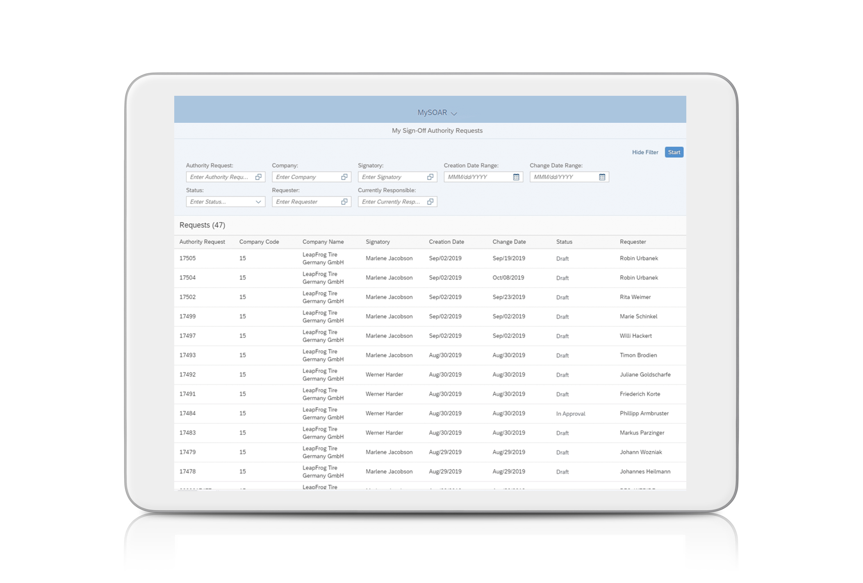
Task: Sort by Authority Request column header
Action: tap(202, 242)
